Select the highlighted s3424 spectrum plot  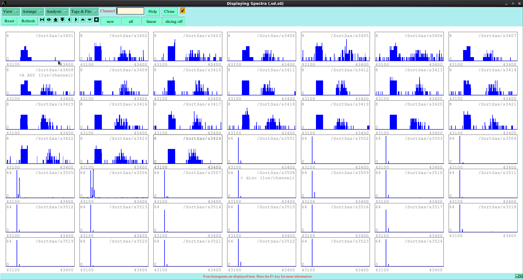188,149
